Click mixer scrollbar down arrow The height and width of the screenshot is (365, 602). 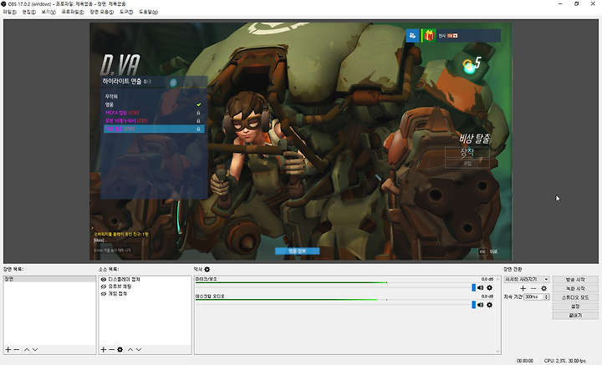point(498,351)
